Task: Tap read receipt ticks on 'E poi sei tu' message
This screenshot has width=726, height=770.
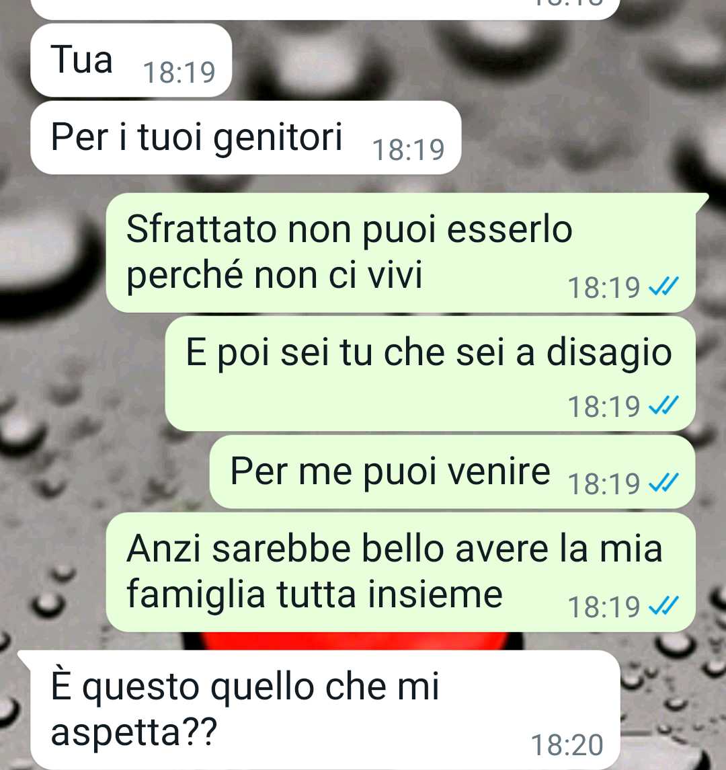Action: 663,406
